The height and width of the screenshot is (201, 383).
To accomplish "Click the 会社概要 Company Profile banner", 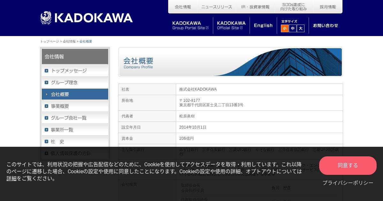I will click(x=230, y=62).
